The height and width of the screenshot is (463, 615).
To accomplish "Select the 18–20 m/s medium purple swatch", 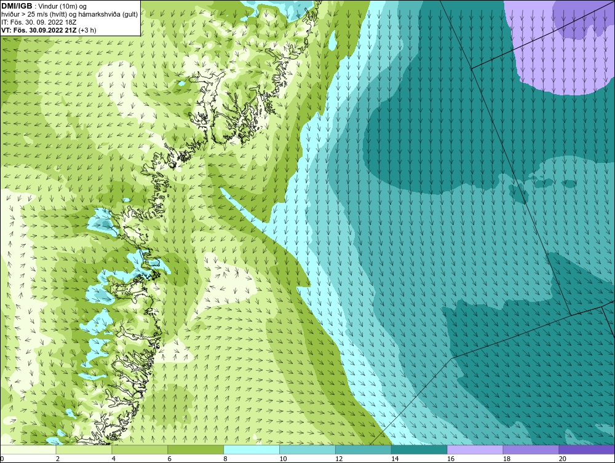I will 531,449.
